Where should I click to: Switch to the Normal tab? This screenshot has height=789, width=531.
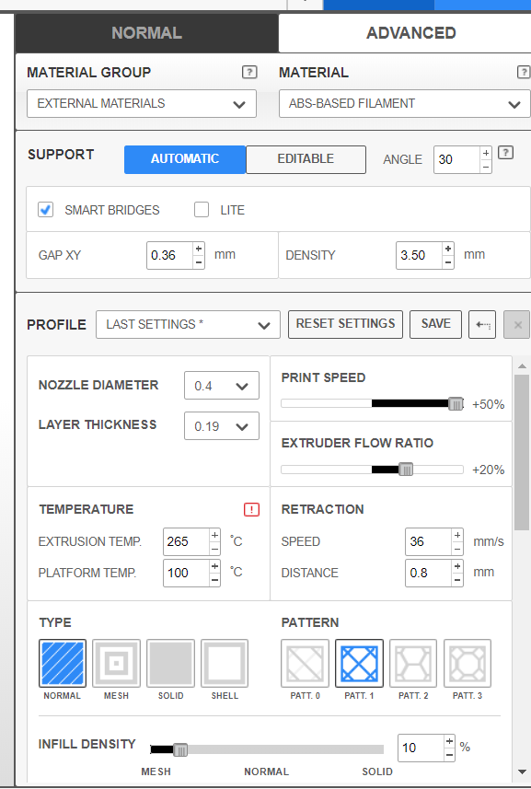pyautogui.click(x=147, y=33)
